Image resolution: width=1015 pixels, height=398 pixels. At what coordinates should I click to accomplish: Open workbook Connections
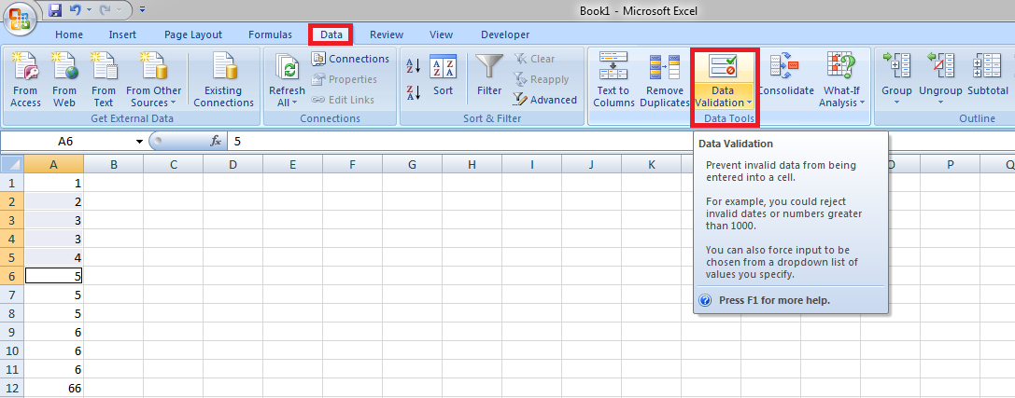[350, 59]
